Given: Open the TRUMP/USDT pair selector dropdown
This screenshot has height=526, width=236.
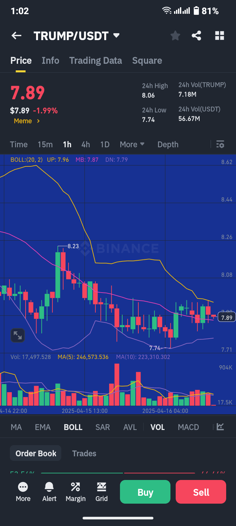Looking at the screenshot, I should [x=76, y=36].
